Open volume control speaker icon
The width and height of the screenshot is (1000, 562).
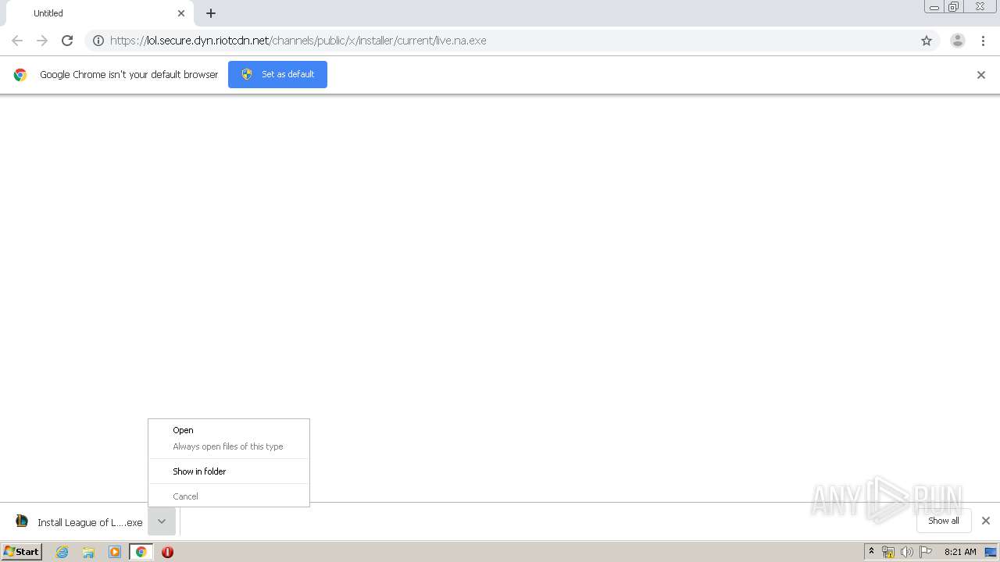[x=906, y=552]
